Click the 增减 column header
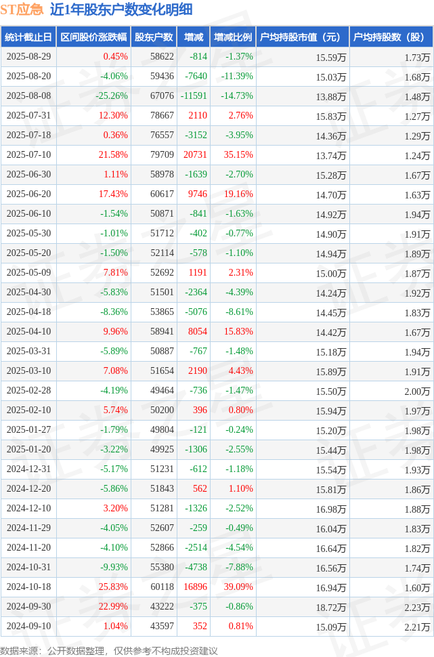This screenshot has height=657, width=434. coord(194,37)
